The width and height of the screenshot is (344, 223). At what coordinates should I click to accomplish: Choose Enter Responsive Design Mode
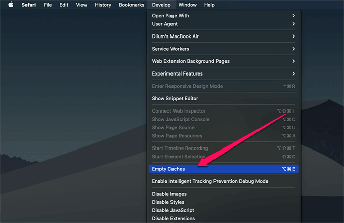pos(224,86)
